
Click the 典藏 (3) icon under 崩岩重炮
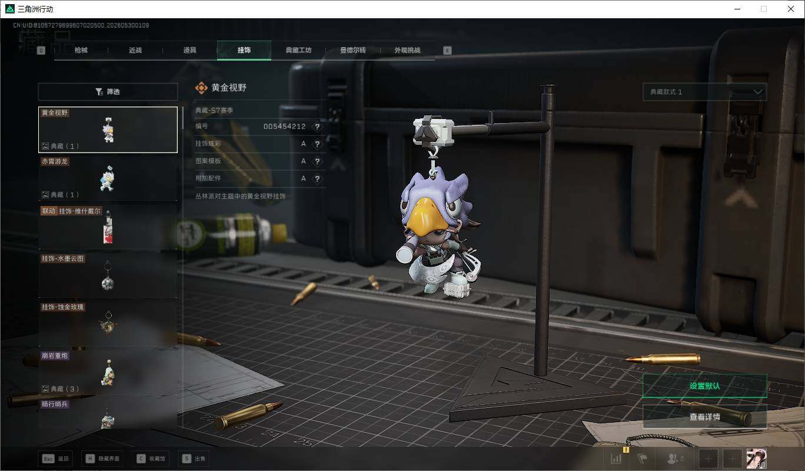pyautogui.click(x=45, y=389)
